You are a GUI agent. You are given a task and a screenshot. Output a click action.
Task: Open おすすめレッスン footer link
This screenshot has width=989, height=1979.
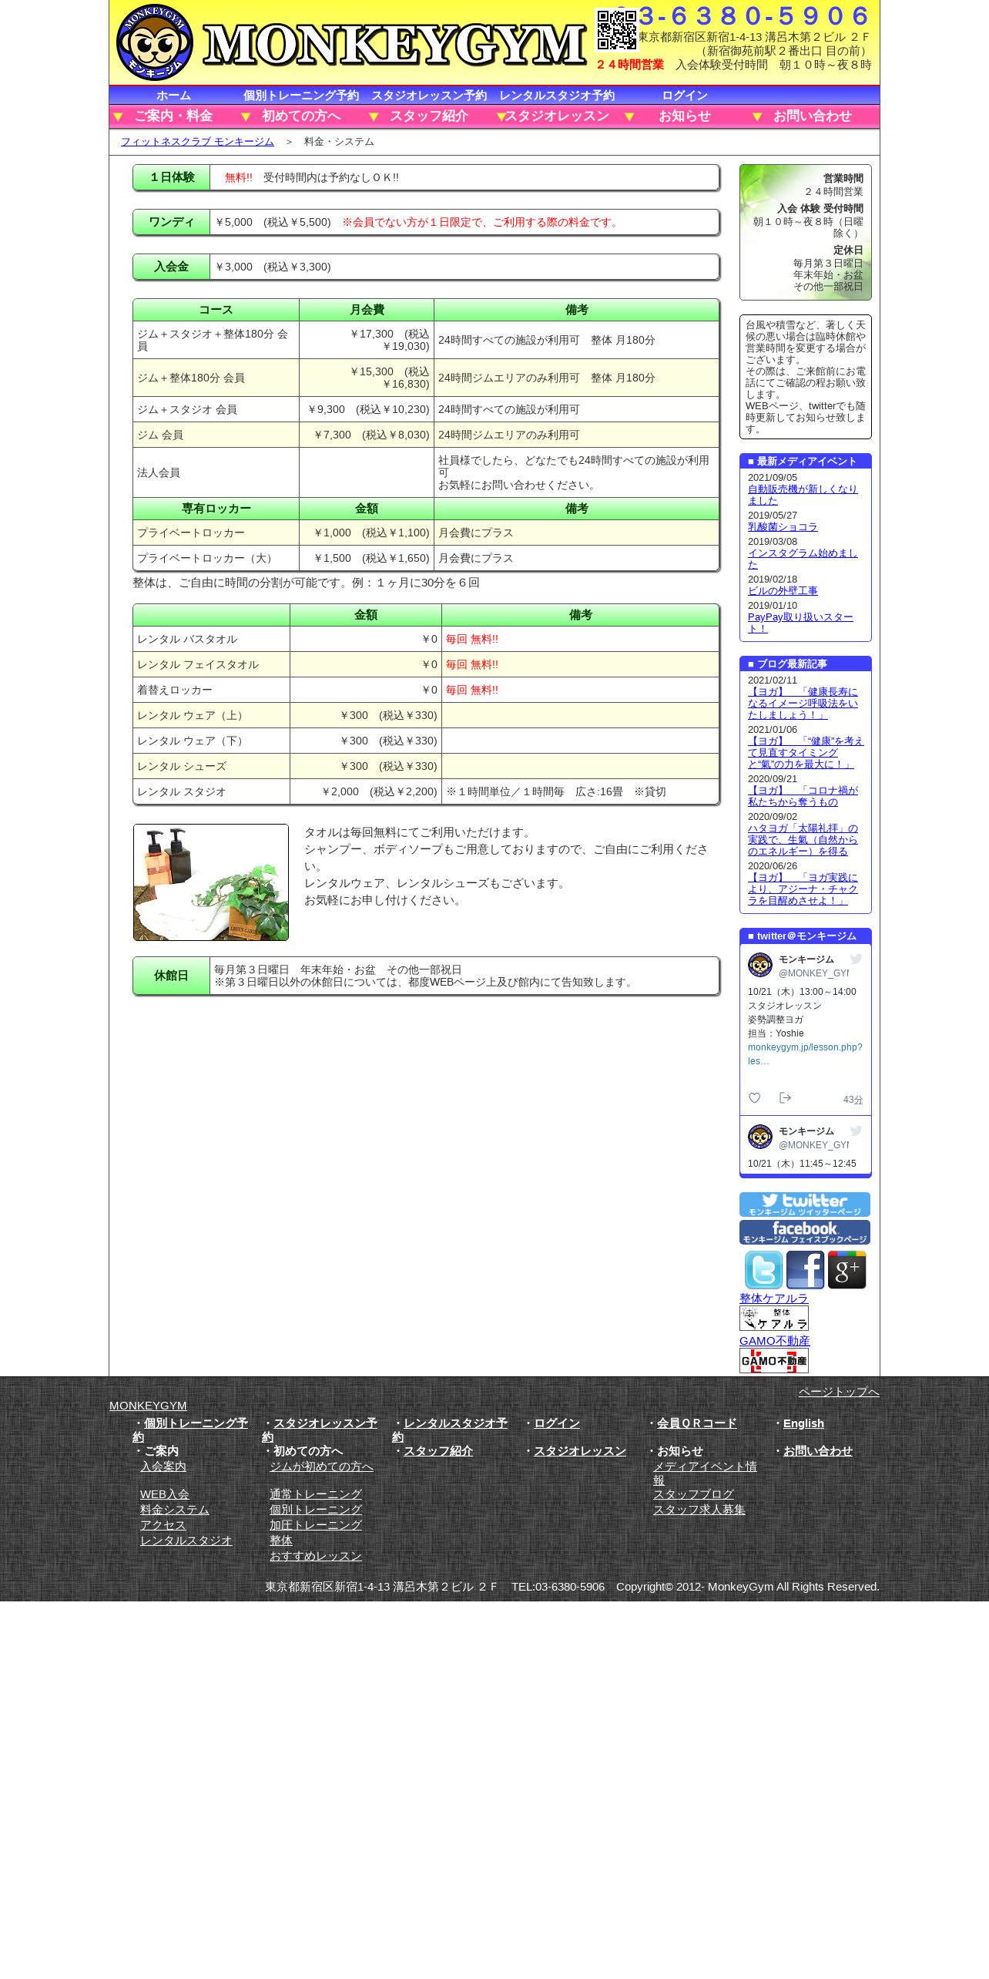[x=315, y=1556]
